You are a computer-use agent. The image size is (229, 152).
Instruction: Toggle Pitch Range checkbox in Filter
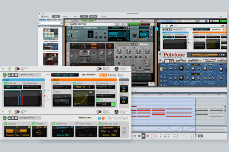coord(6,83)
